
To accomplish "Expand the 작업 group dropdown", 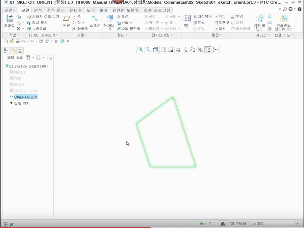I will 14,35.
